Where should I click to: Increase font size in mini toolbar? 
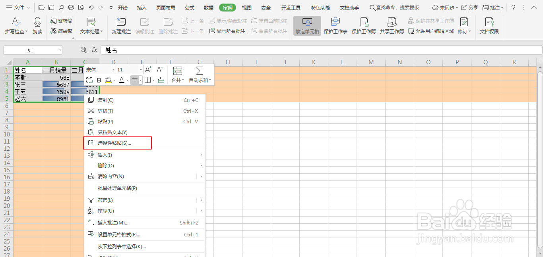[x=148, y=69]
